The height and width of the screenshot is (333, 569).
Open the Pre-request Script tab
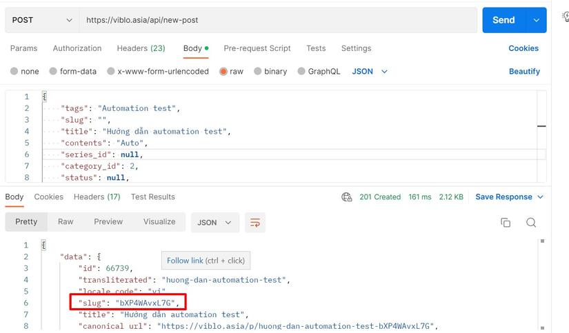click(257, 48)
